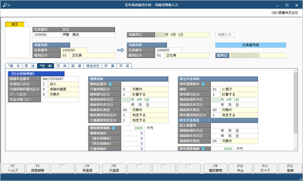303x181 pixels.
Task: Click the (基本保険料) amount field
Action: coord(133,139)
